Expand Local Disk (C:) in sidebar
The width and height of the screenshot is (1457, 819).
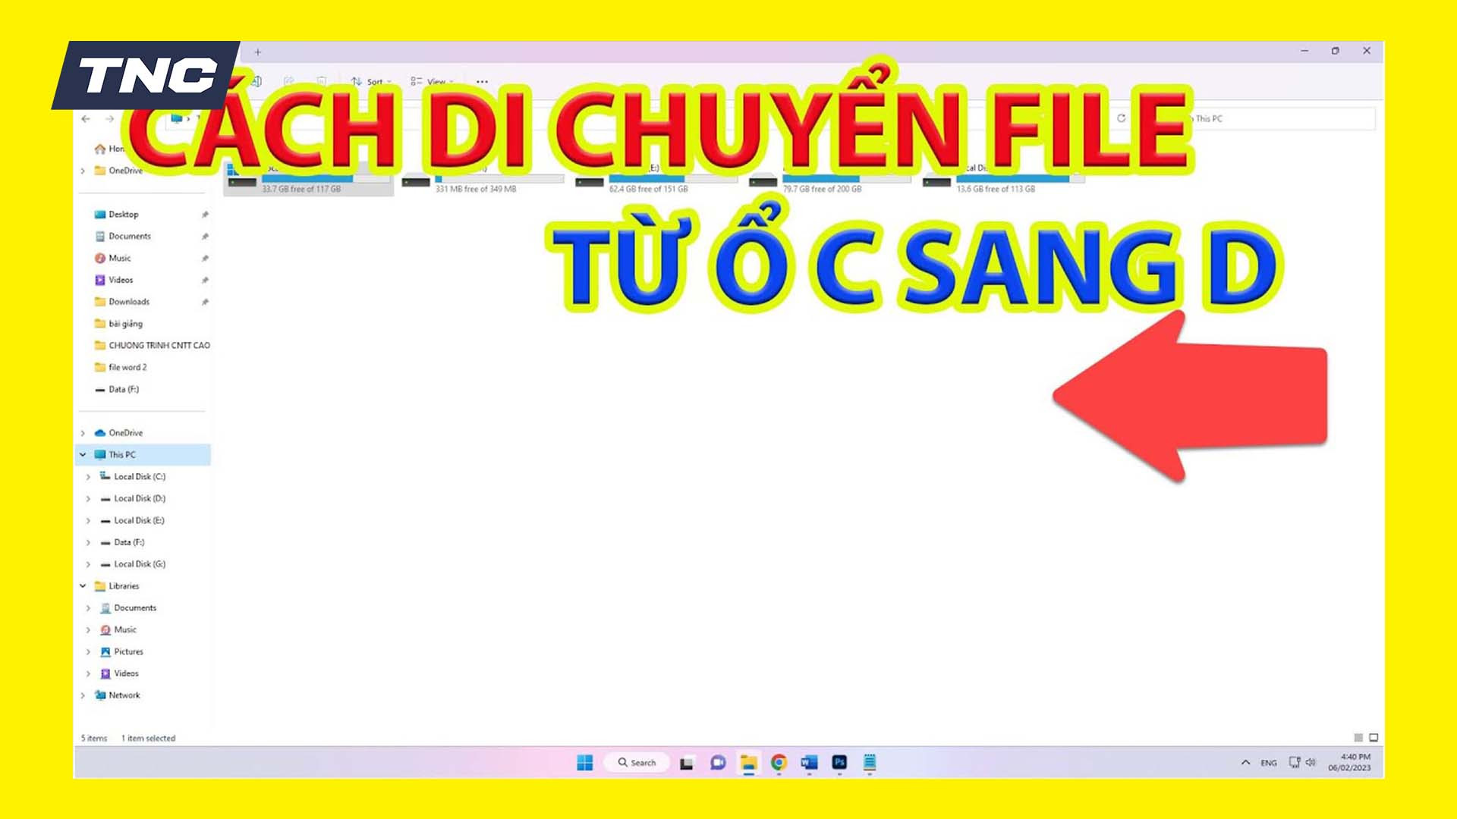pyautogui.click(x=88, y=476)
